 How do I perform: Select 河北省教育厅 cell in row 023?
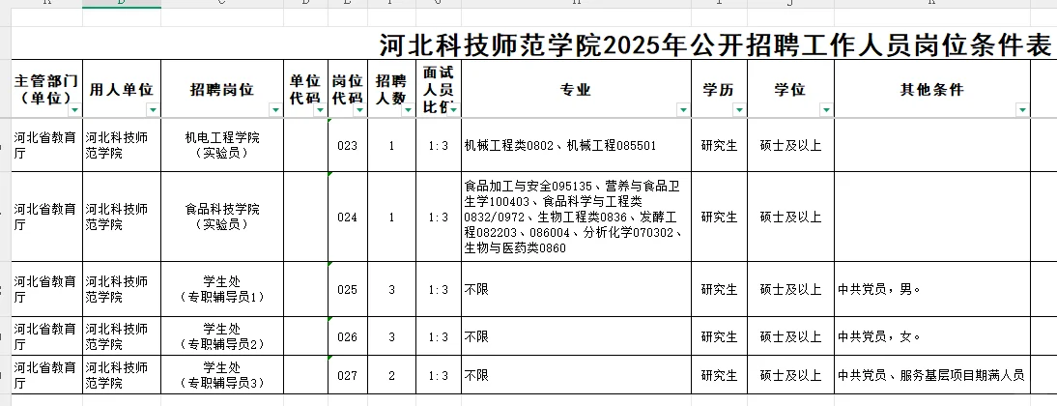click(47, 145)
